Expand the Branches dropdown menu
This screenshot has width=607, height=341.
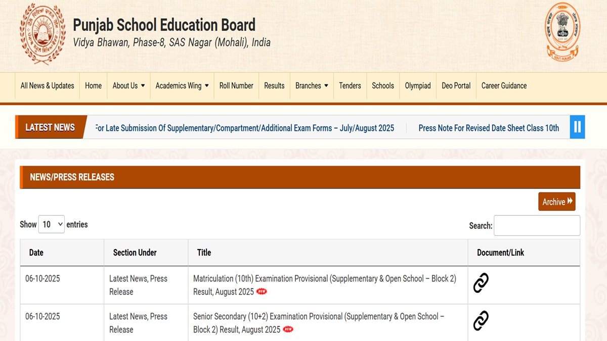pos(312,86)
